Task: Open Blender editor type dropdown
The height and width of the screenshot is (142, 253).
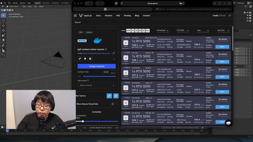Action: (3, 7)
